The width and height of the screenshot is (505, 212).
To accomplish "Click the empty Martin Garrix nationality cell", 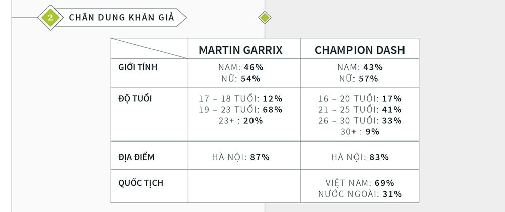I will [244, 186].
